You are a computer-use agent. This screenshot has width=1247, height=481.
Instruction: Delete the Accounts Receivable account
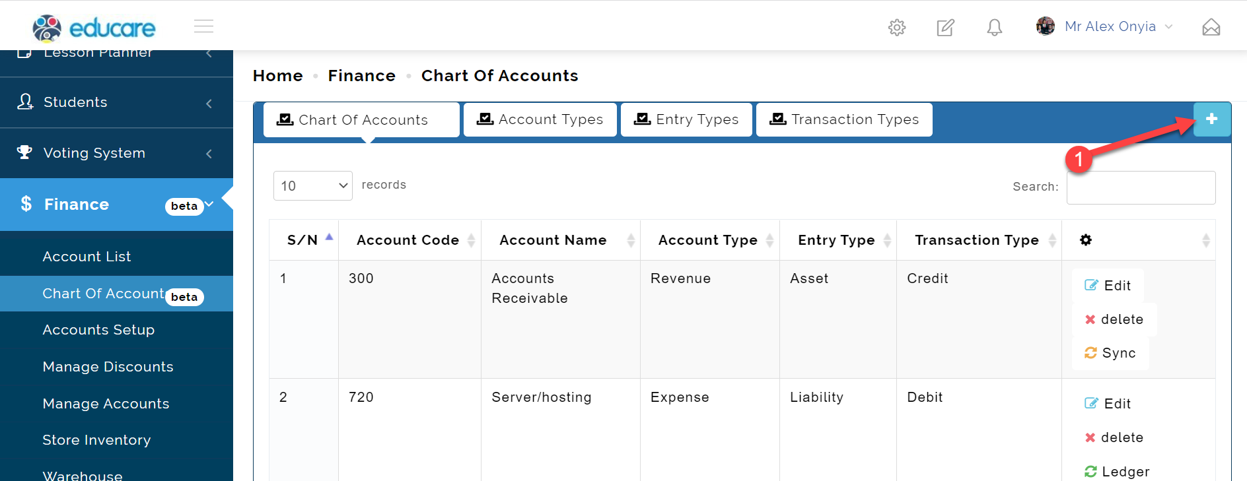click(x=1114, y=319)
